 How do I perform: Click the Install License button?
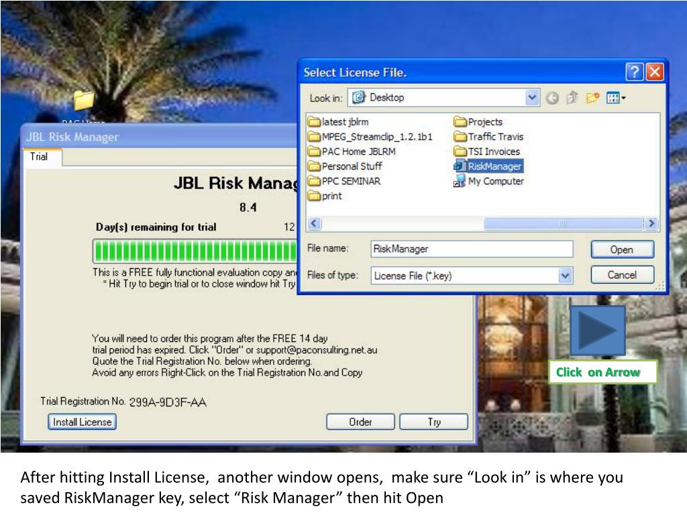pyautogui.click(x=82, y=422)
